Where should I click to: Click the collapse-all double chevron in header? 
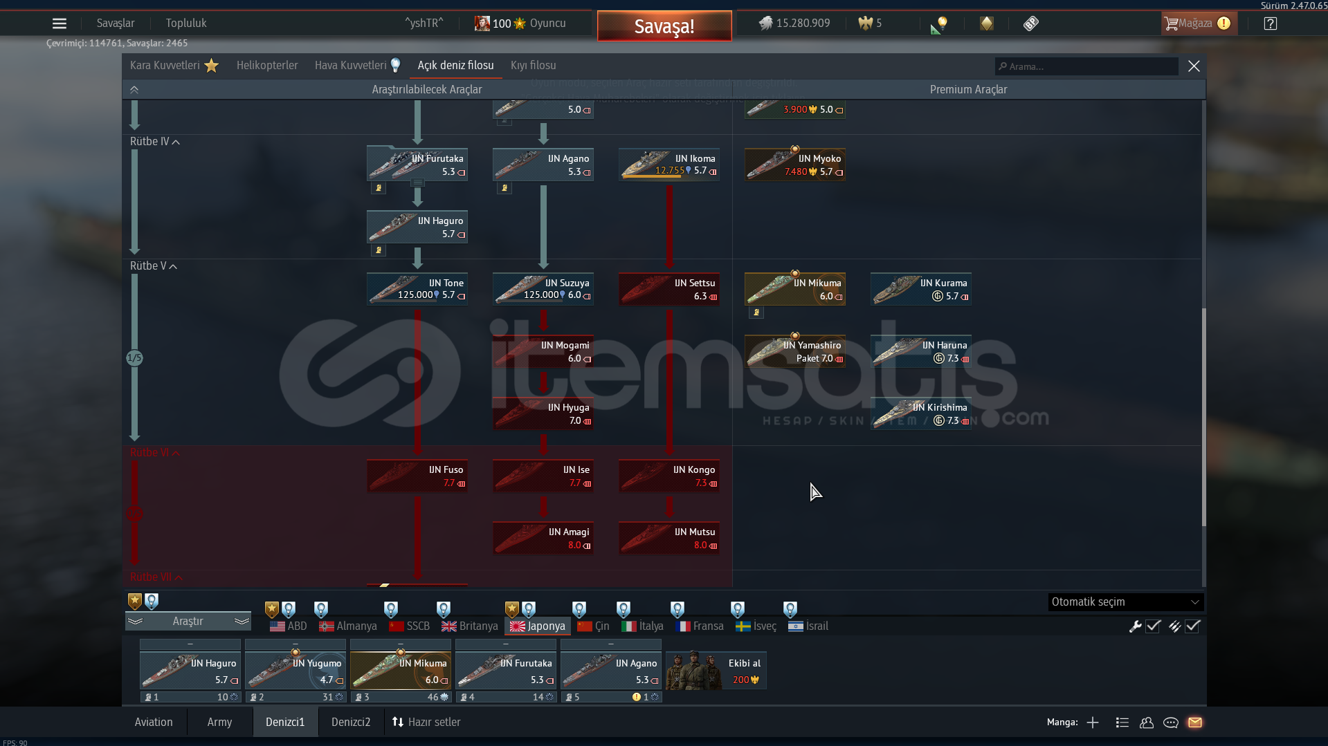[x=134, y=90]
